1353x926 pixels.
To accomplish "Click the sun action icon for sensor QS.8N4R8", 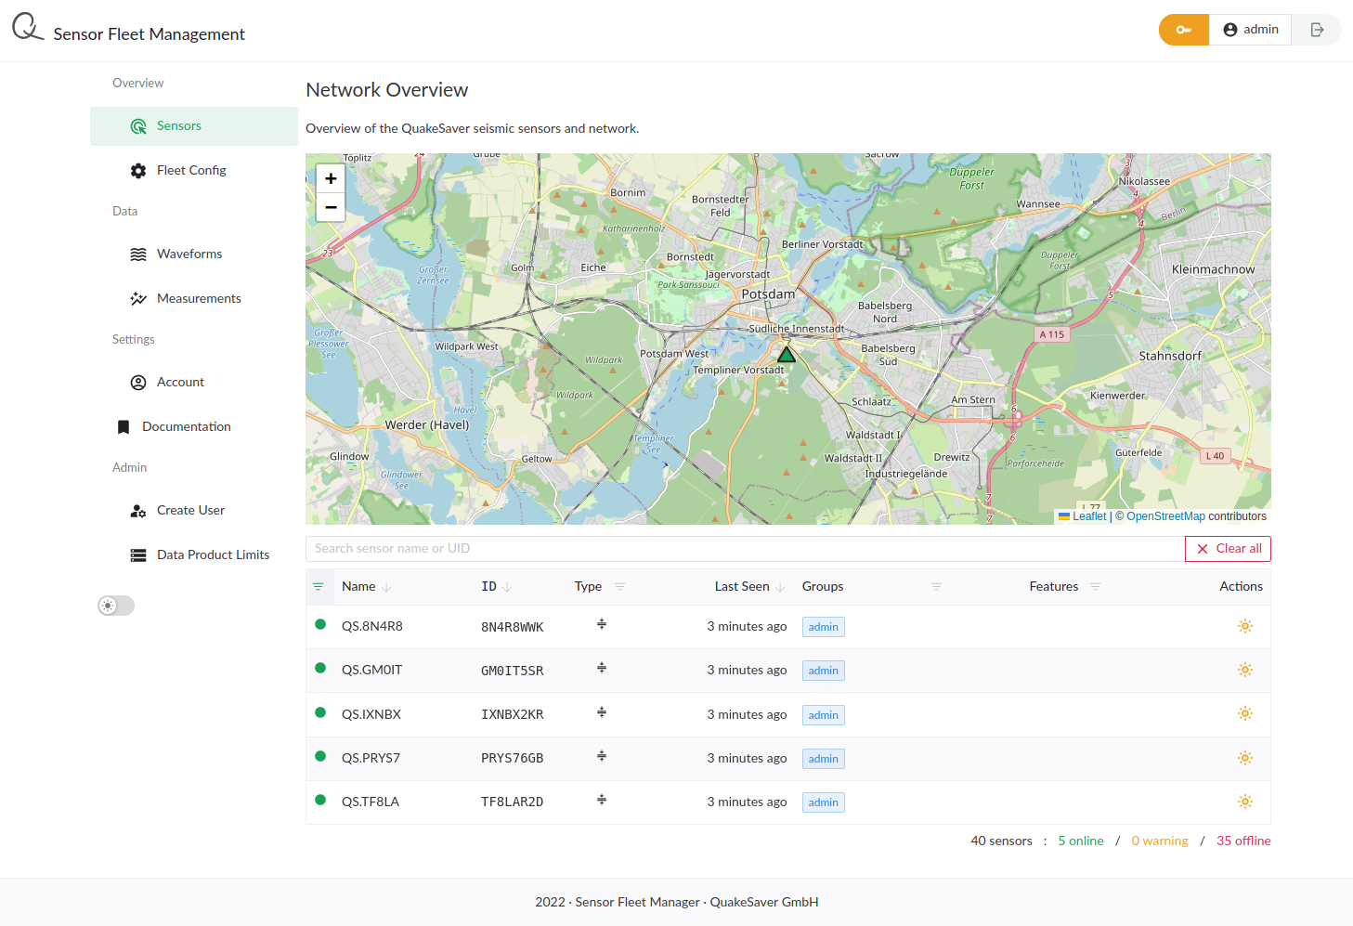I will point(1244,625).
